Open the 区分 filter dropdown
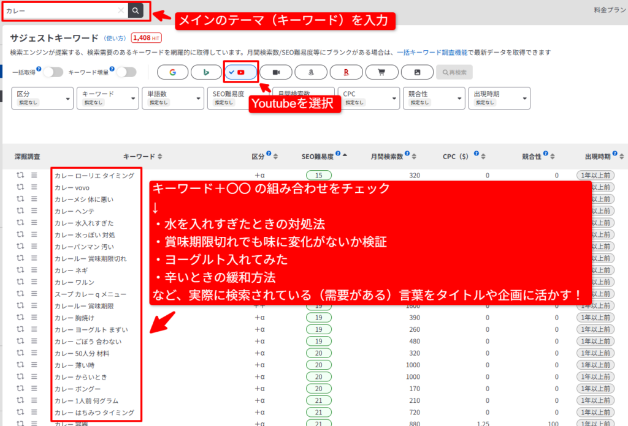This screenshot has height=426, width=628. (42, 98)
